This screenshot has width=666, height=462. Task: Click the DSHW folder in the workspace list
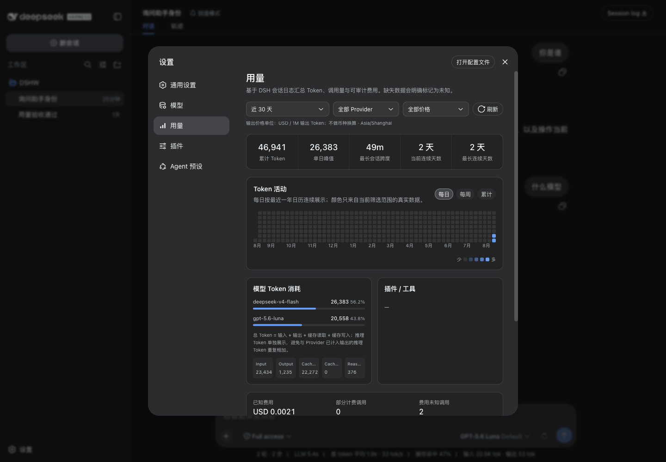[65, 83]
